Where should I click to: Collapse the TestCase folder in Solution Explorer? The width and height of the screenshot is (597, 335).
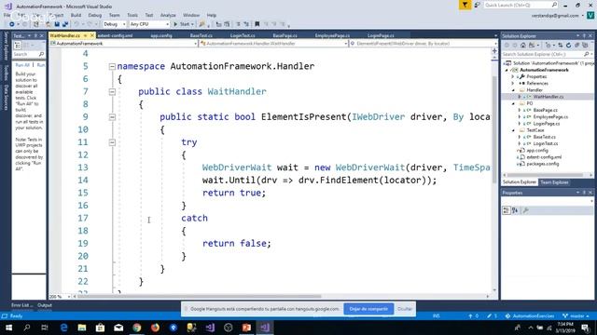click(513, 130)
